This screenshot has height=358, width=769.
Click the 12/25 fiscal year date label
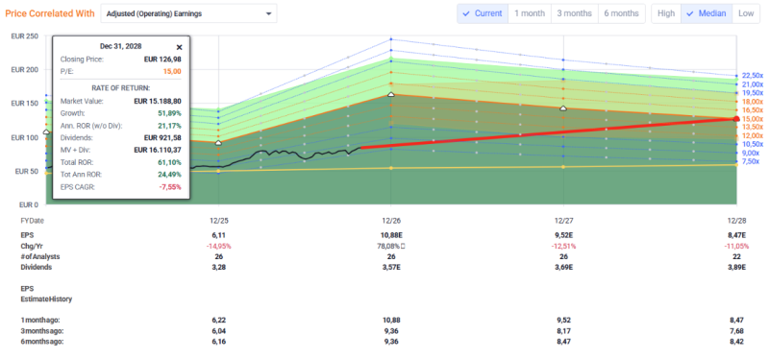219,221
